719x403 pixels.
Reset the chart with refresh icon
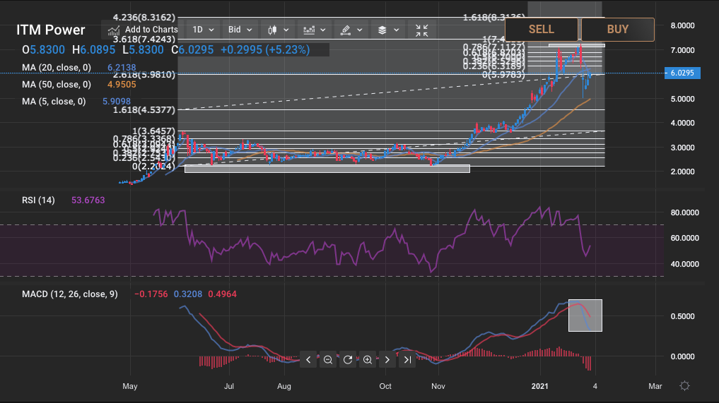click(x=348, y=360)
